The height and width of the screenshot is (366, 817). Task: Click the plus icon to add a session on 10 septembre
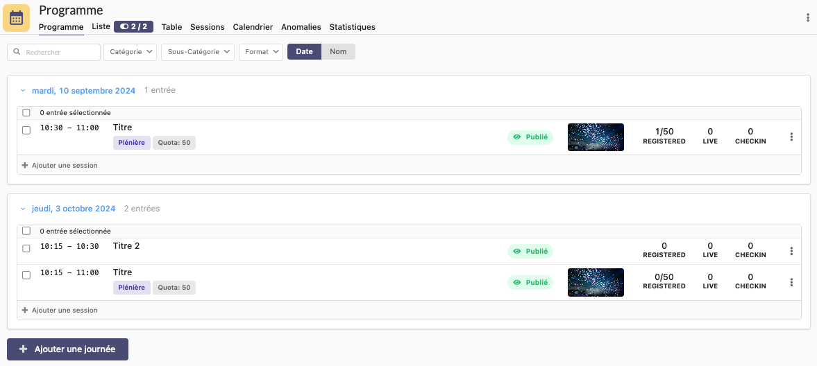[x=25, y=166]
